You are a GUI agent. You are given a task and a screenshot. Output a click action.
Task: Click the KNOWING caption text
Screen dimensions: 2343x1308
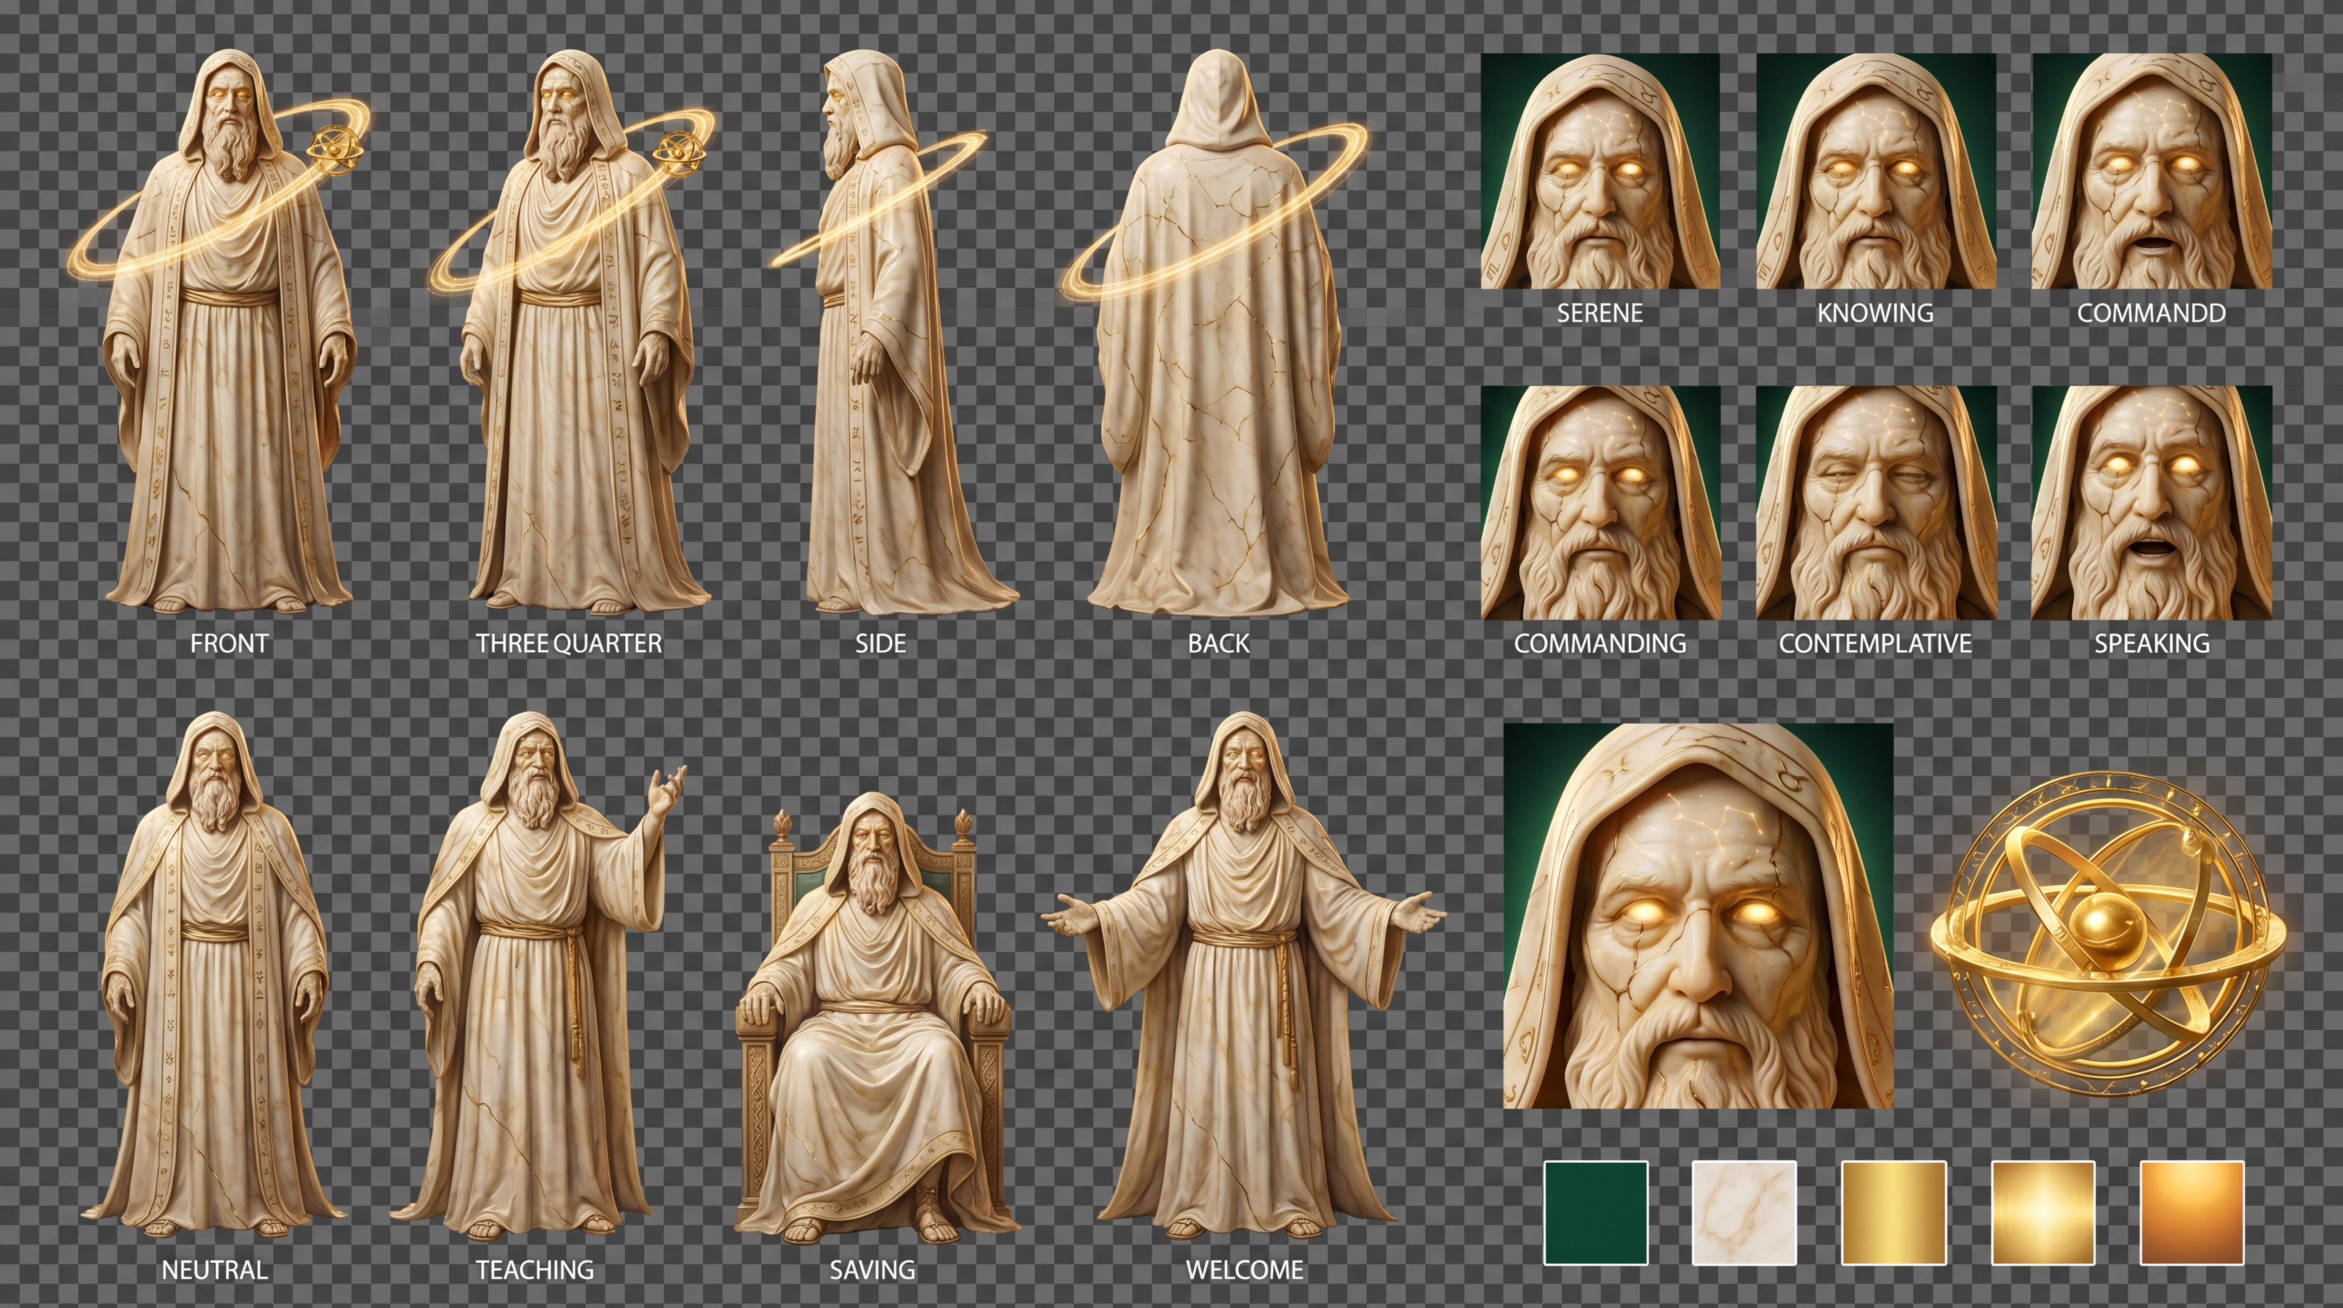[x=1876, y=313]
